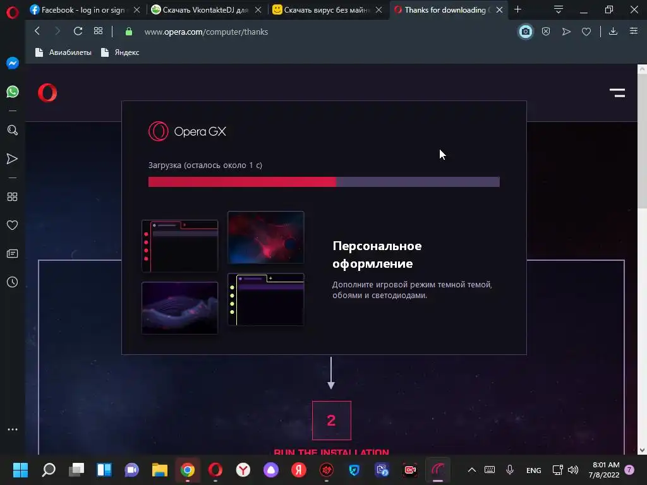This screenshot has height=485, width=647.
Task: Open File Explorer from the taskbar
Action: [x=160, y=470]
